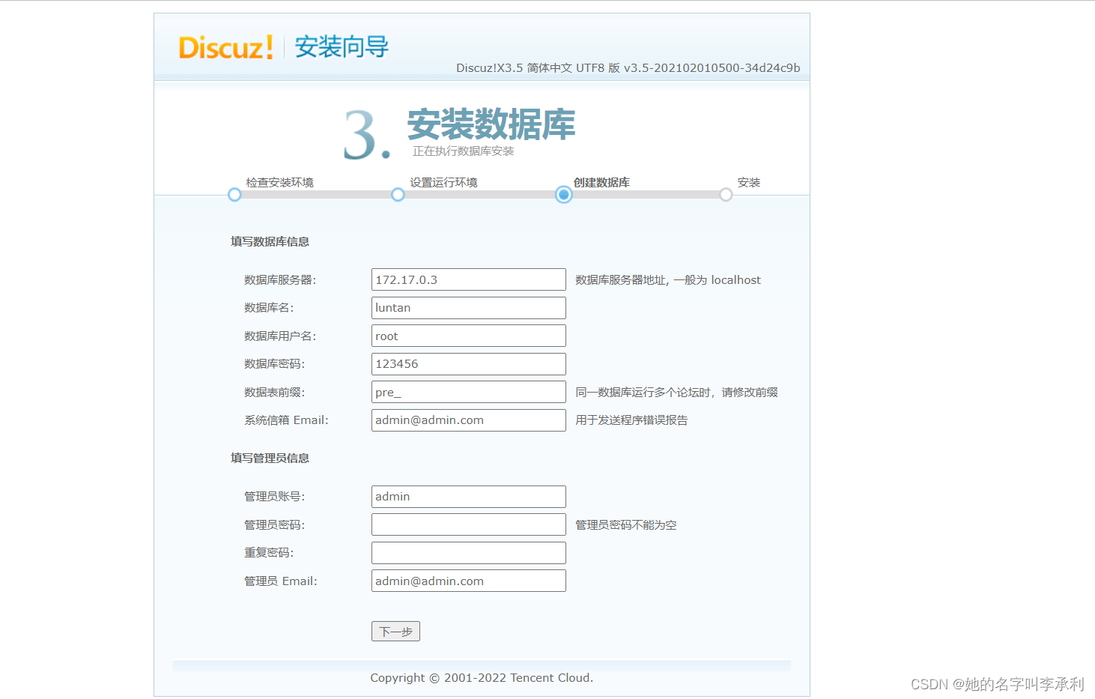Click the installation progress bar track

click(x=479, y=194)
